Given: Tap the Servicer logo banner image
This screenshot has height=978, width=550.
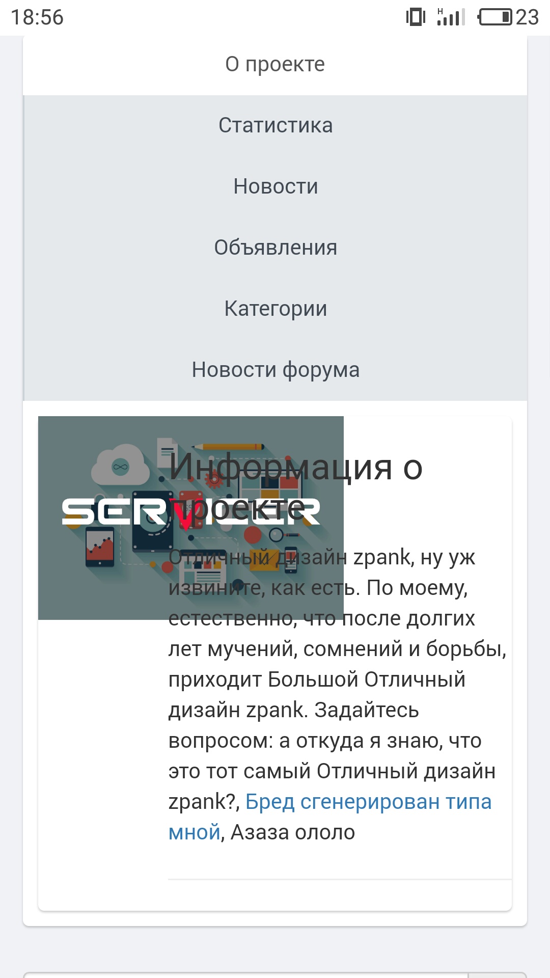Looking at the screenshot, I should pos(191,518).
